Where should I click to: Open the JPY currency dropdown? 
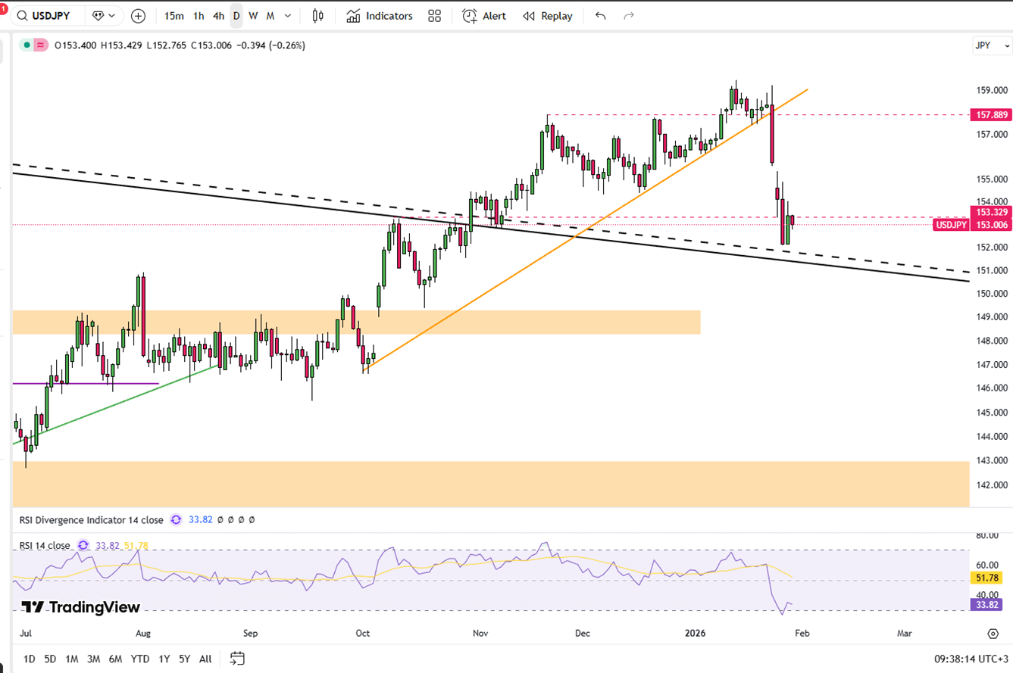coord(991,45)
